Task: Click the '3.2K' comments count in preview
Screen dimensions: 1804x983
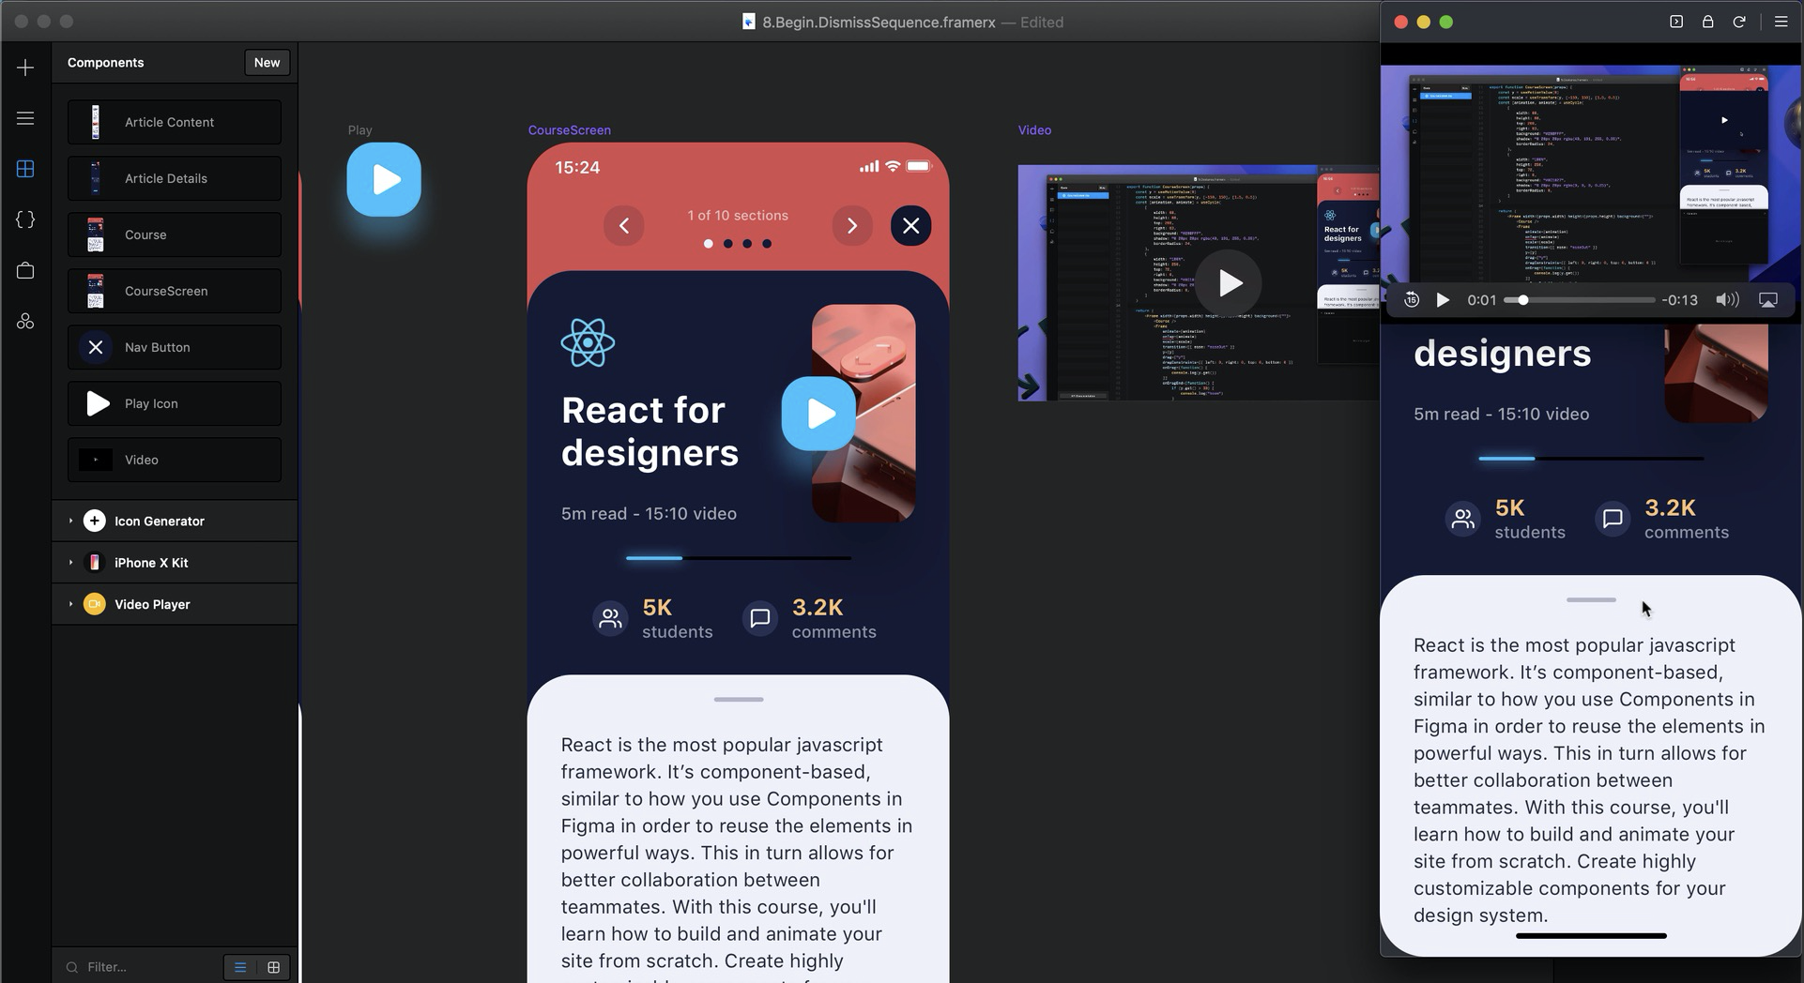Action: 1670,507
